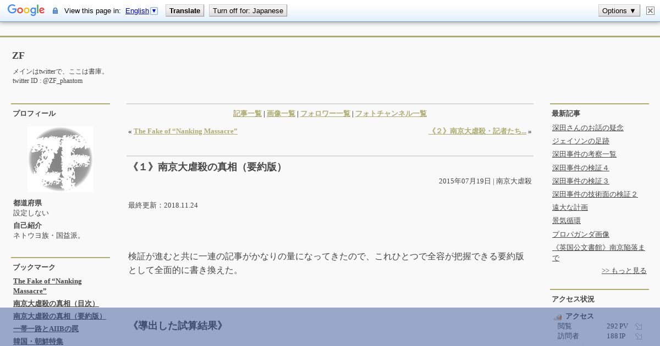Image resolution: width=660 pixels, height=346 pixels.
Task: Open recent article 遠大な計画
Action: click(570, 208)
